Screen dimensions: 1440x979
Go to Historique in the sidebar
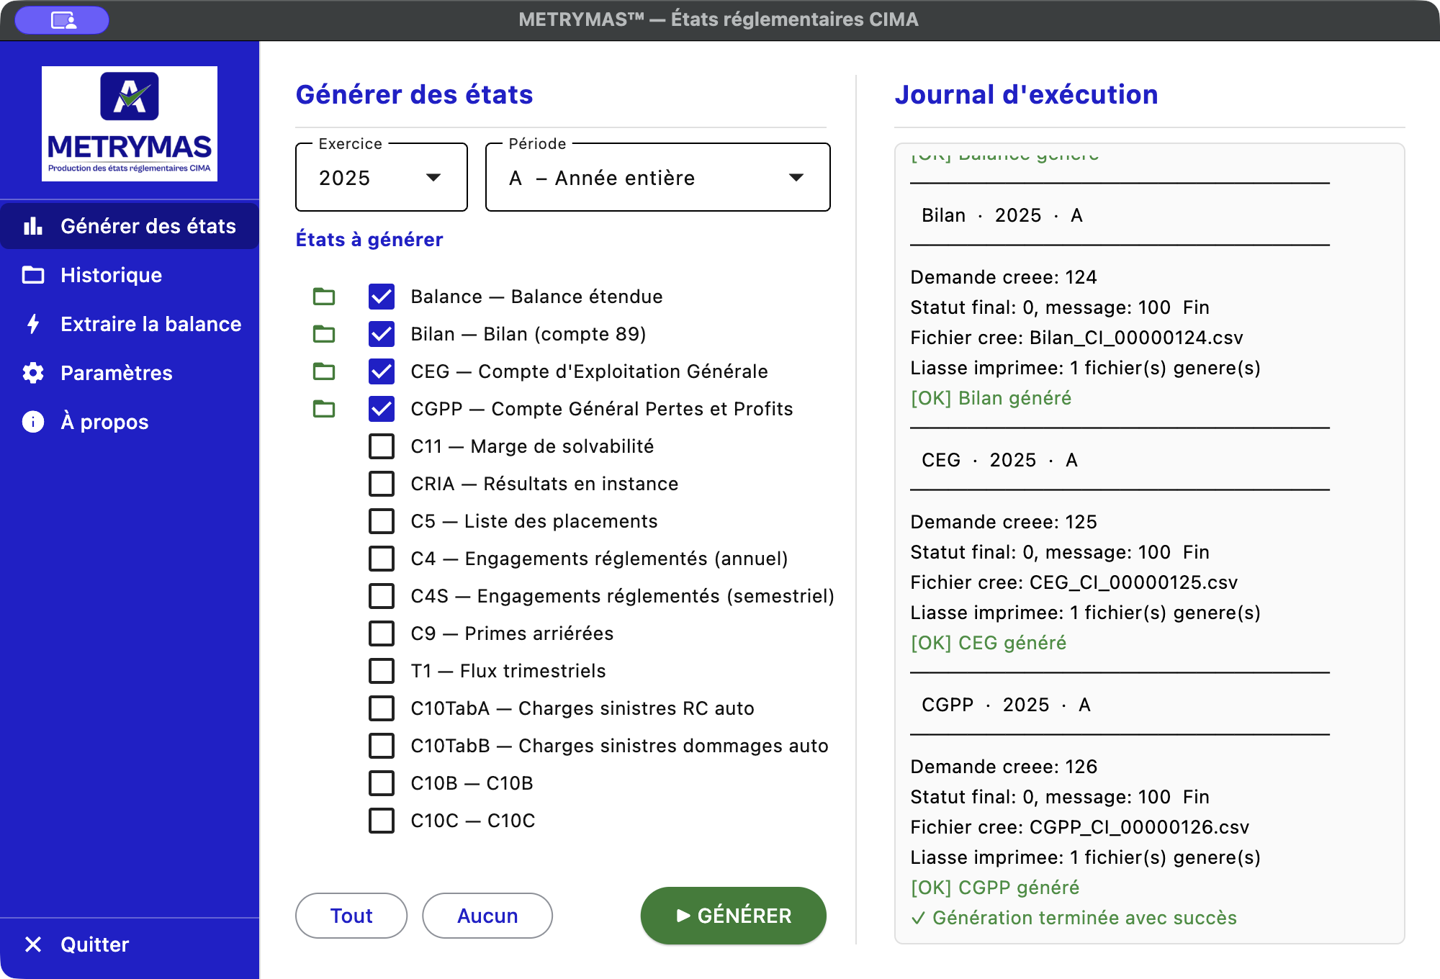click(x=130, y=275)
